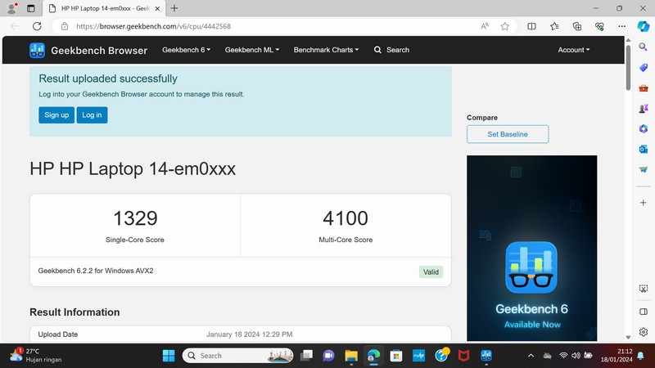Expand the Geekbench 6 dropdown menu

(186, 50)
